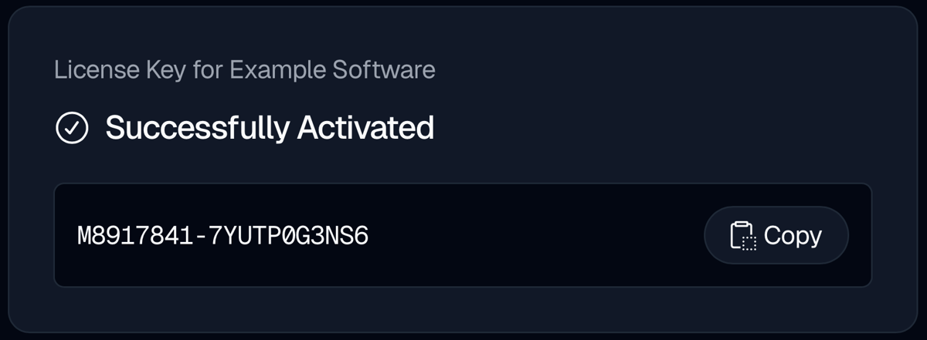Click empty space between key and Copy button
927x340 pixels.
click(x=533, y=236)
